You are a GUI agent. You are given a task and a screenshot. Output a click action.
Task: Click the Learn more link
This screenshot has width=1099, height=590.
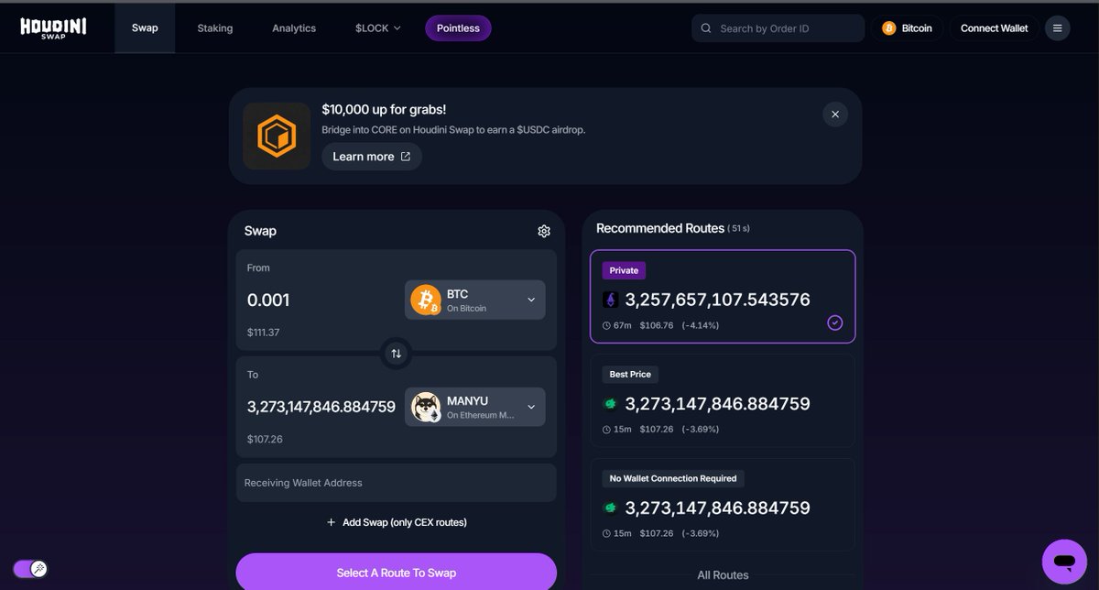tap(371, 157)
